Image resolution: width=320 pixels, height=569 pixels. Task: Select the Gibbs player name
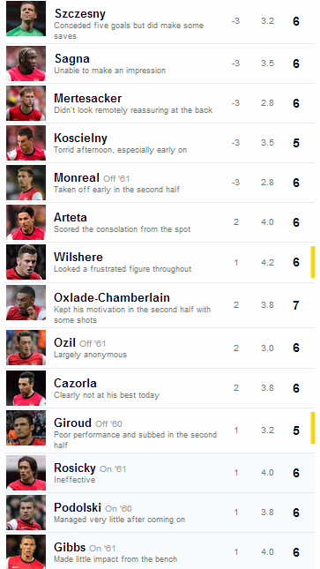[x=70, y=547]
